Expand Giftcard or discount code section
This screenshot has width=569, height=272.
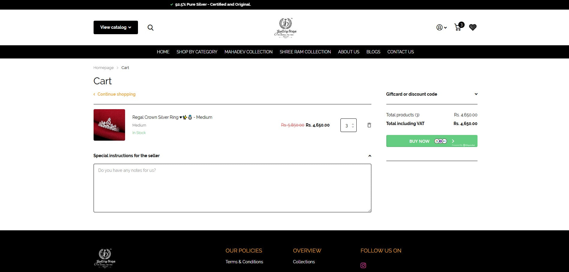coord(431,94)
